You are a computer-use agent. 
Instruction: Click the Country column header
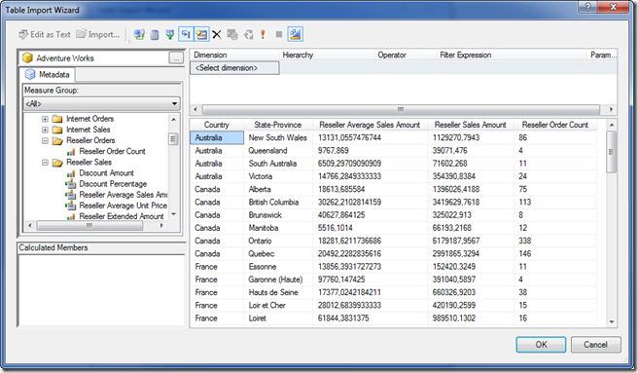[x=217, y=126]
